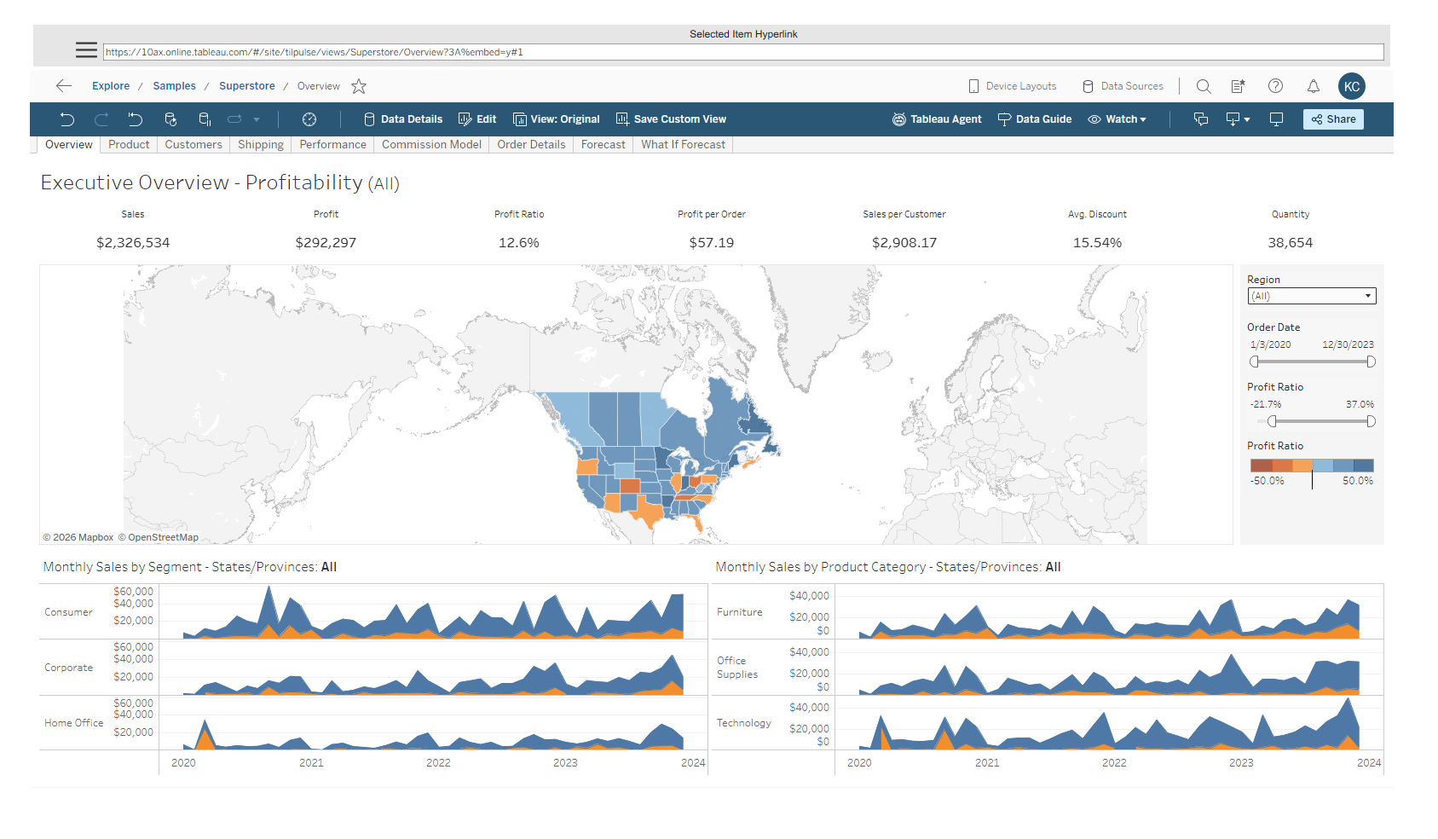Image resolution: width=1438 pixels, height=839 pixels.
Task: Switch to the Forecast tab
Action: click(603, 144)
